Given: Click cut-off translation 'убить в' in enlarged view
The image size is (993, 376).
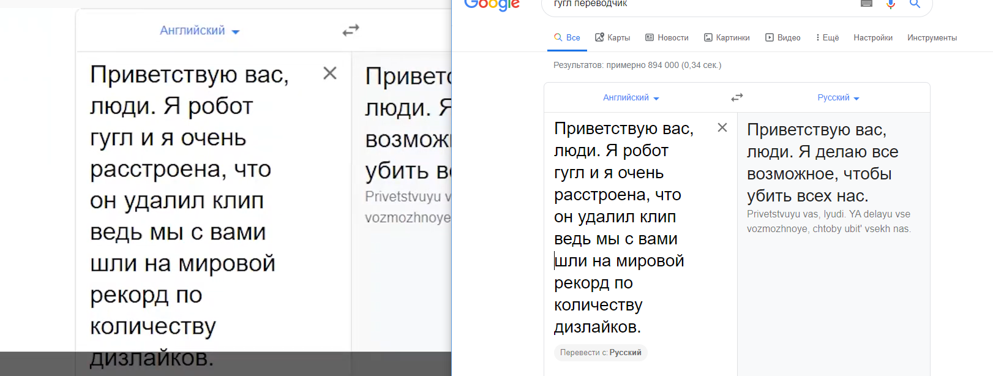Looking at the screenshot, I should click(x=408, y=171).
